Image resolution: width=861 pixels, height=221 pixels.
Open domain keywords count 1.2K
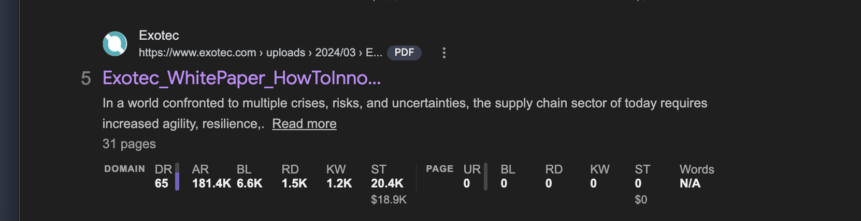click(339, 183)
